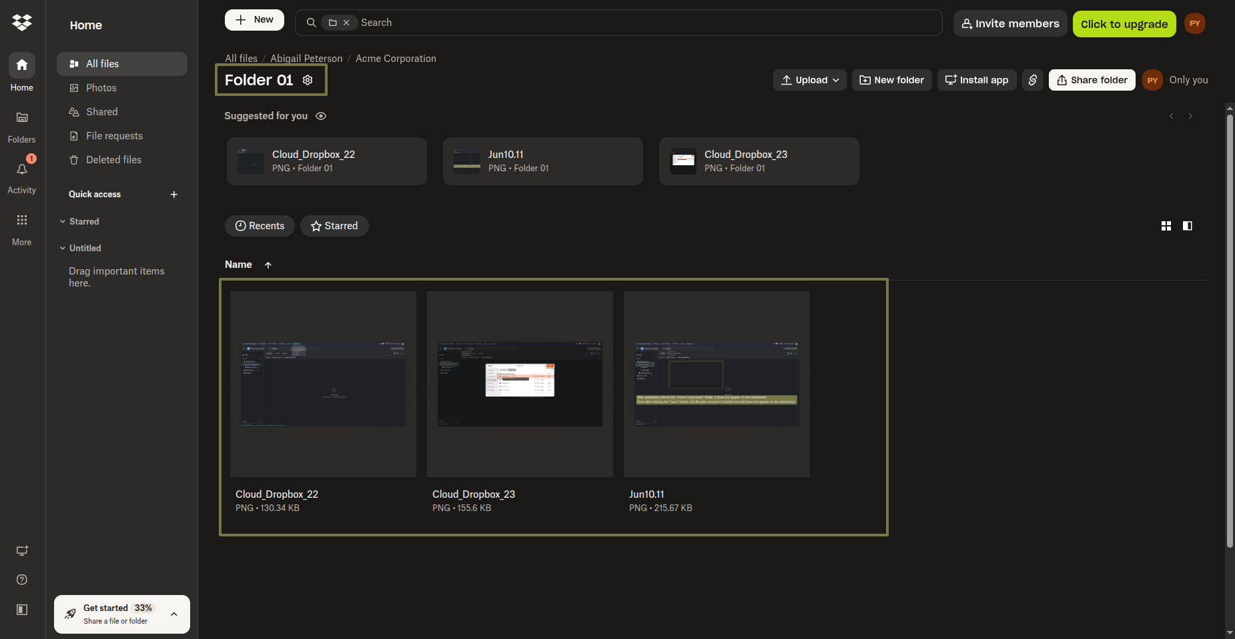
Task: Open Activity notifications bell
Action: 22,169
